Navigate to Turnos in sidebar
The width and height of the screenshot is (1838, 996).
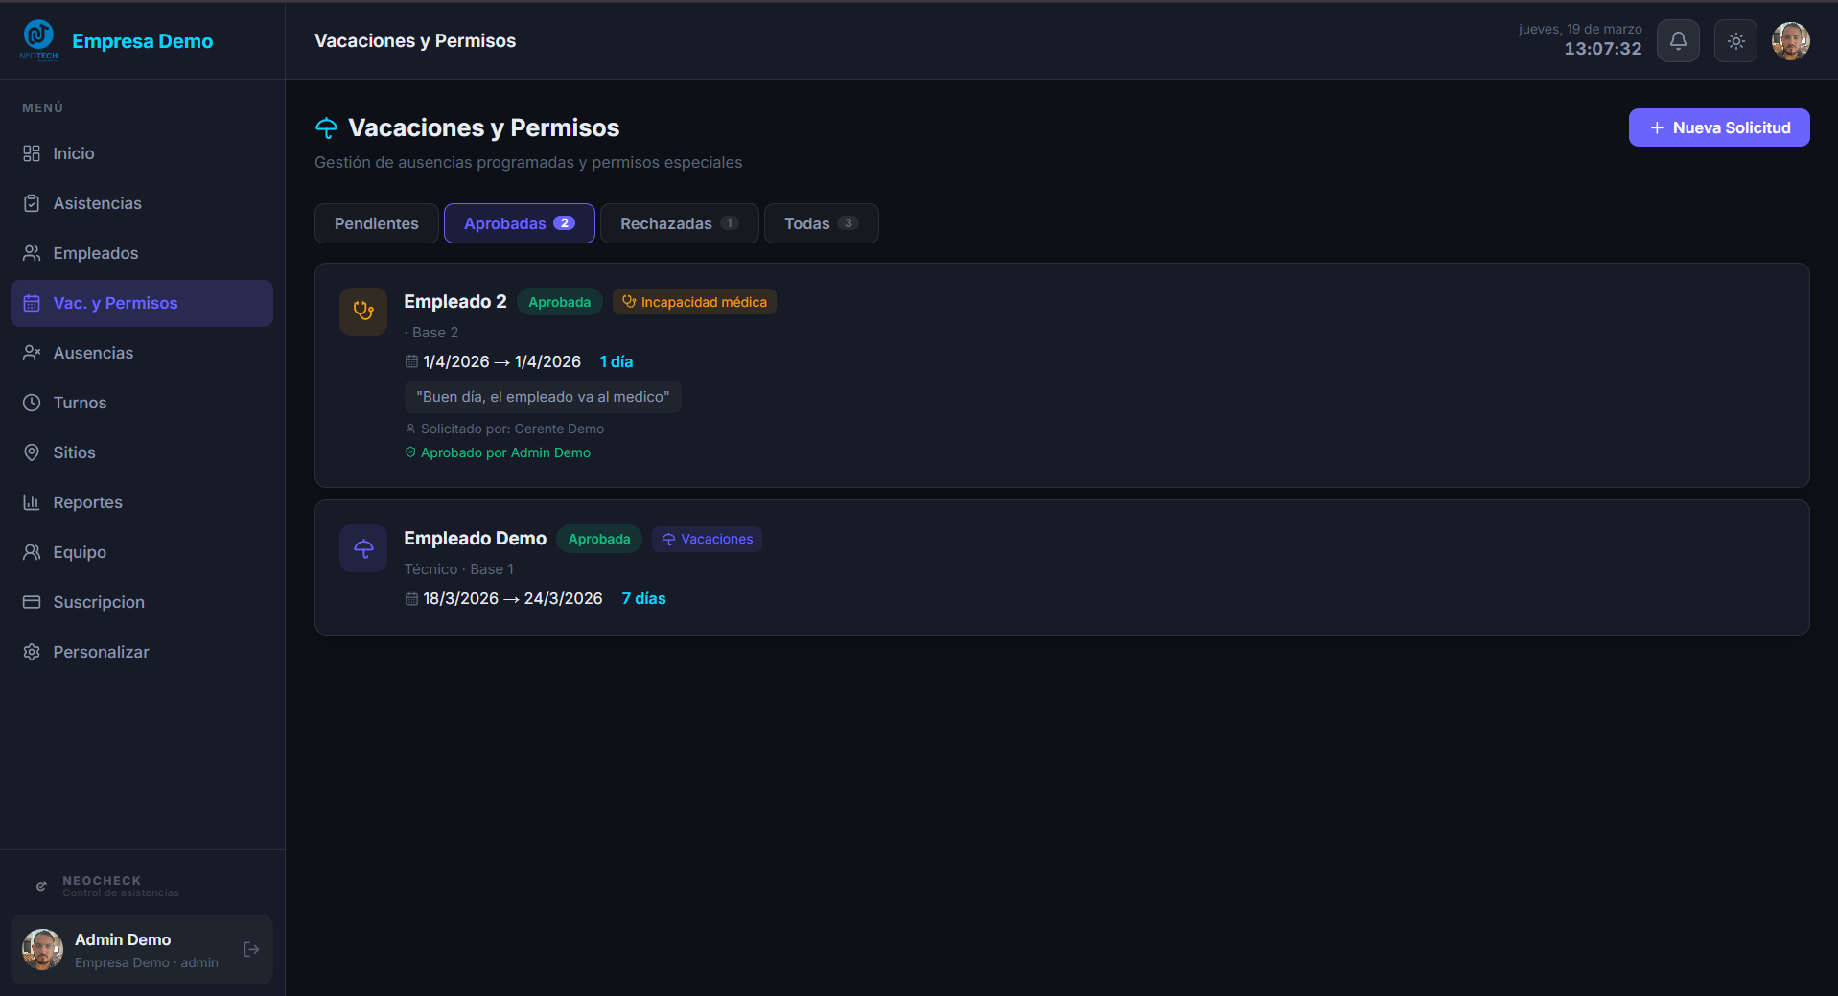tap(80, 403)
